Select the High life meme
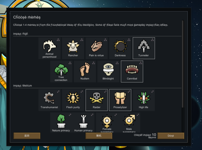Viewport: 202px width, 150px height. pos(143,100)
